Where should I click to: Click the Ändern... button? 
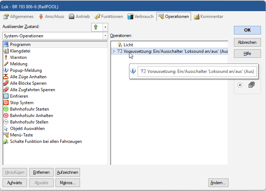(218, 183)
